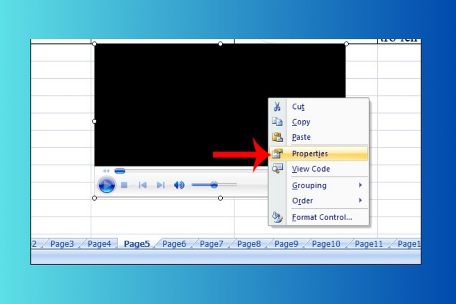Click the Play button in media player
The height and width of the screenshot is (304, 456).
107,185
